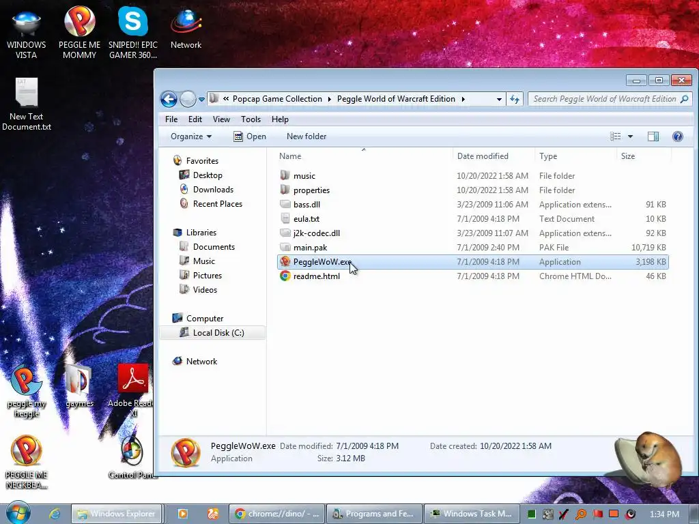Click the readme.html Chrome file icon
The image size is (699, 524).
click(x=285, y=276)
